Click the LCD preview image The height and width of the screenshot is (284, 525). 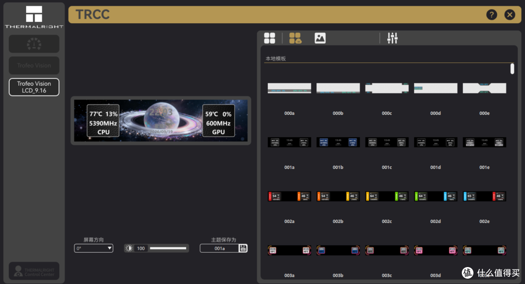pos(161,121)
